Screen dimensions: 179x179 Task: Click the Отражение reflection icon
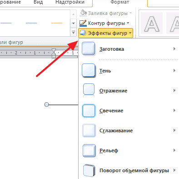(89, 90)
